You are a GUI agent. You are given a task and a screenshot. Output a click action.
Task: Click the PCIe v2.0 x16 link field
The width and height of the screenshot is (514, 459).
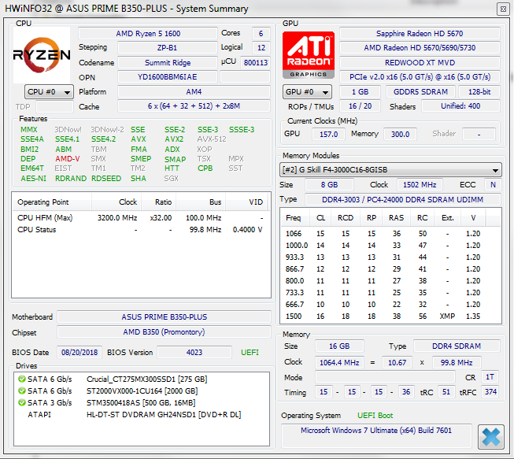click(420, 77)
